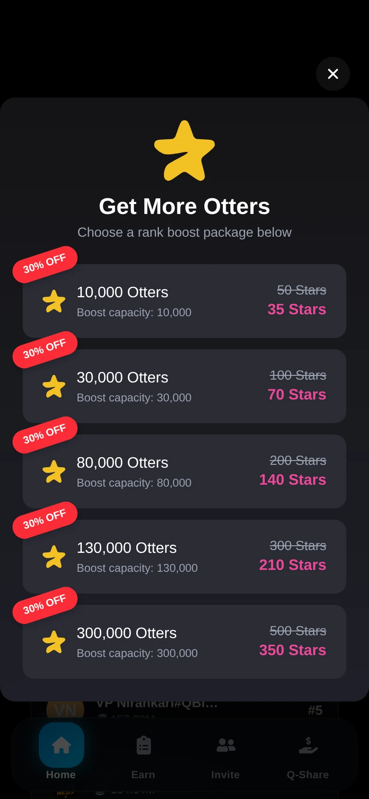Viewport: 369px width, 799px height.
Task: Select the 130,000 Otters package
Action: (184, 557)
